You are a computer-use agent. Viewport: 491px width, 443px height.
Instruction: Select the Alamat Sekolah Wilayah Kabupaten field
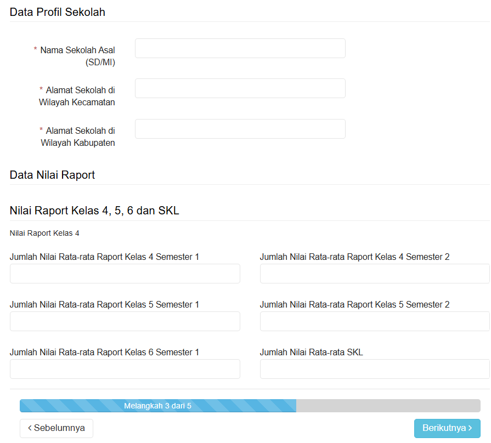(240, 129)
